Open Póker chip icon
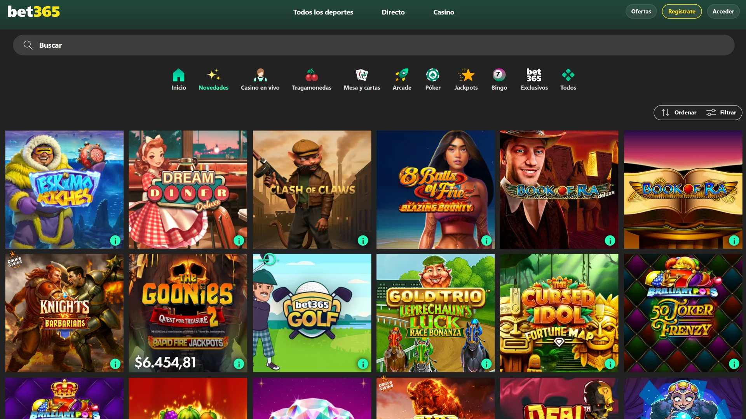Screen dimensions: 746x419 click(x=433, y=75)
